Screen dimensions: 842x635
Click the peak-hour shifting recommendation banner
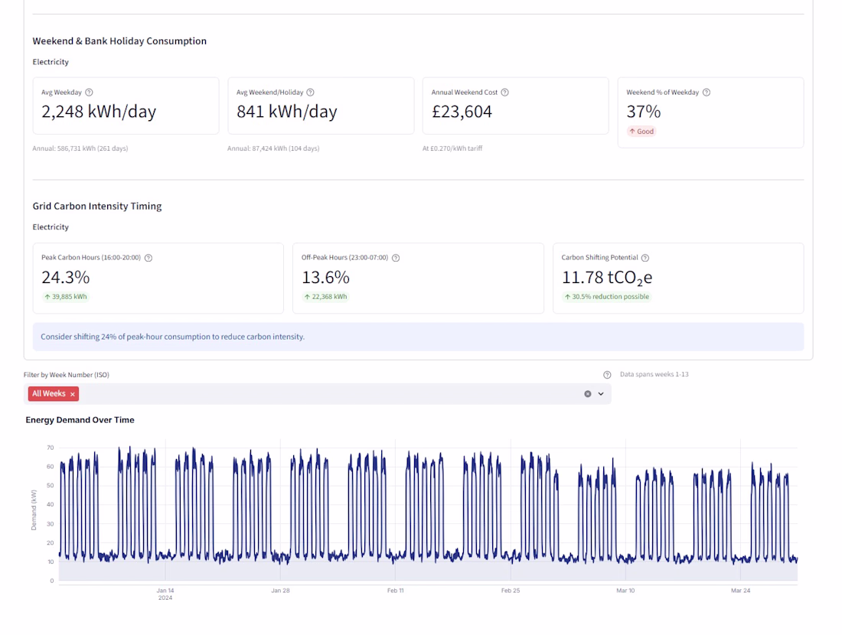coord(418,337)
